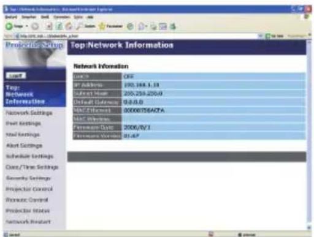Open the Port Settings page

click(23, 124)
